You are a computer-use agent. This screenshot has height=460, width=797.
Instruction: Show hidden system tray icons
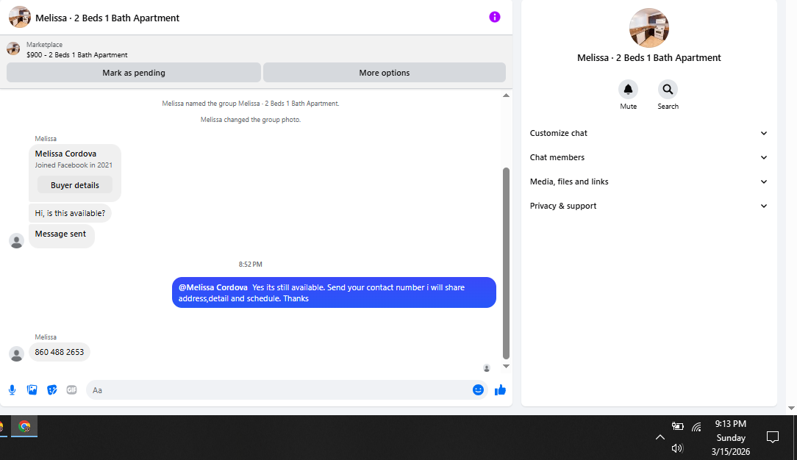point(660,437)
